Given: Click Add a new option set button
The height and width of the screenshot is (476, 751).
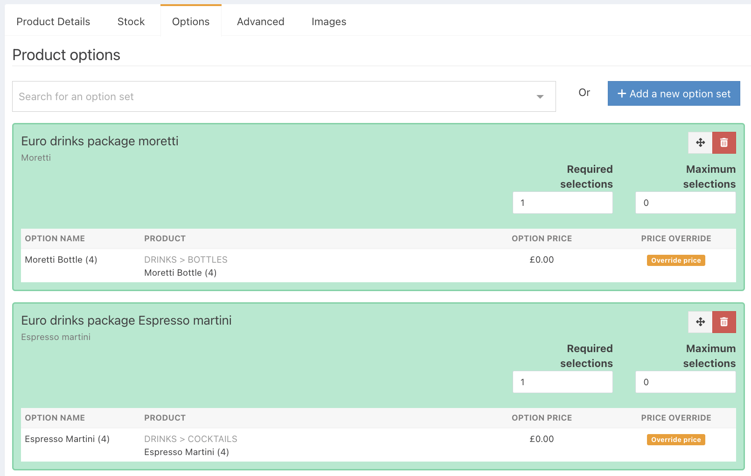Looking at the screenshot, I should (x=674, y=94).
